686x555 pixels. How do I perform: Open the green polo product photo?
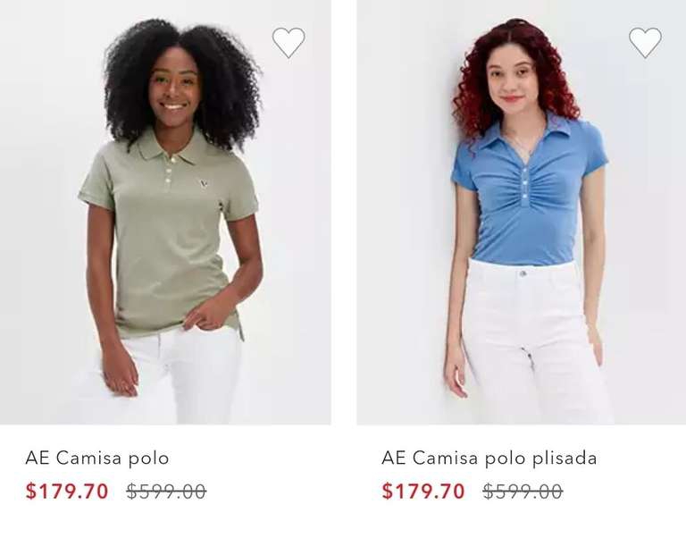pos(165,213)
